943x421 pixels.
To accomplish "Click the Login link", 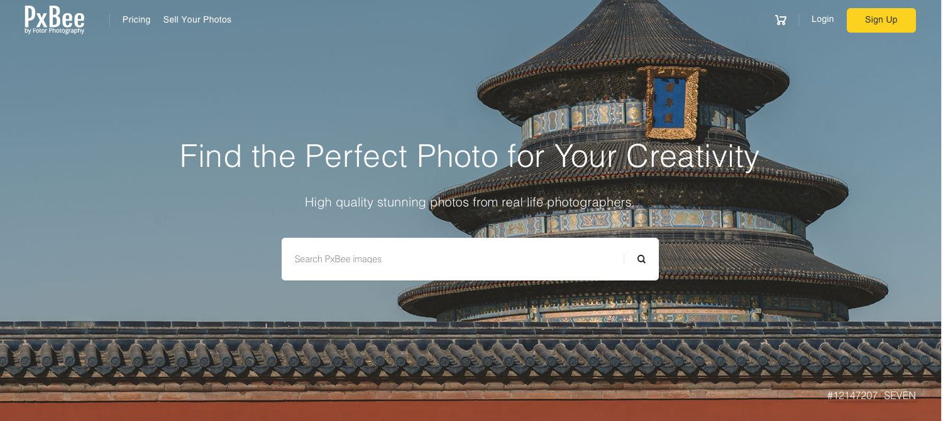I will [x=822, y=19].
